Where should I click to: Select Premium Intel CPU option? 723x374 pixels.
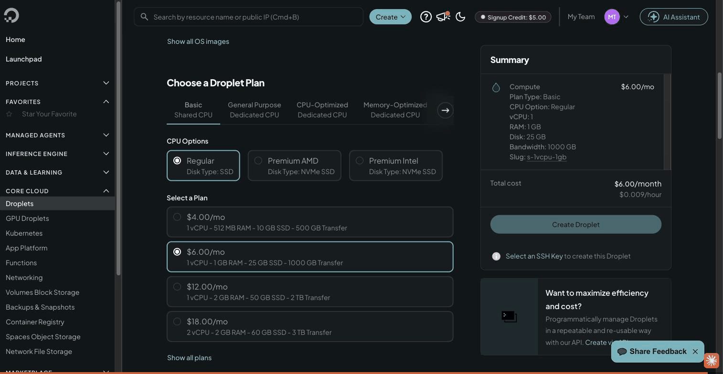pos(395,166)
